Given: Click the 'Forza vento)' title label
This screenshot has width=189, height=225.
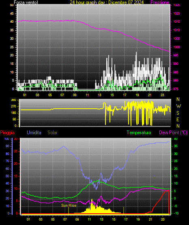Looking at the screenshot, I should pyautogui.click(x=26, y=2).
